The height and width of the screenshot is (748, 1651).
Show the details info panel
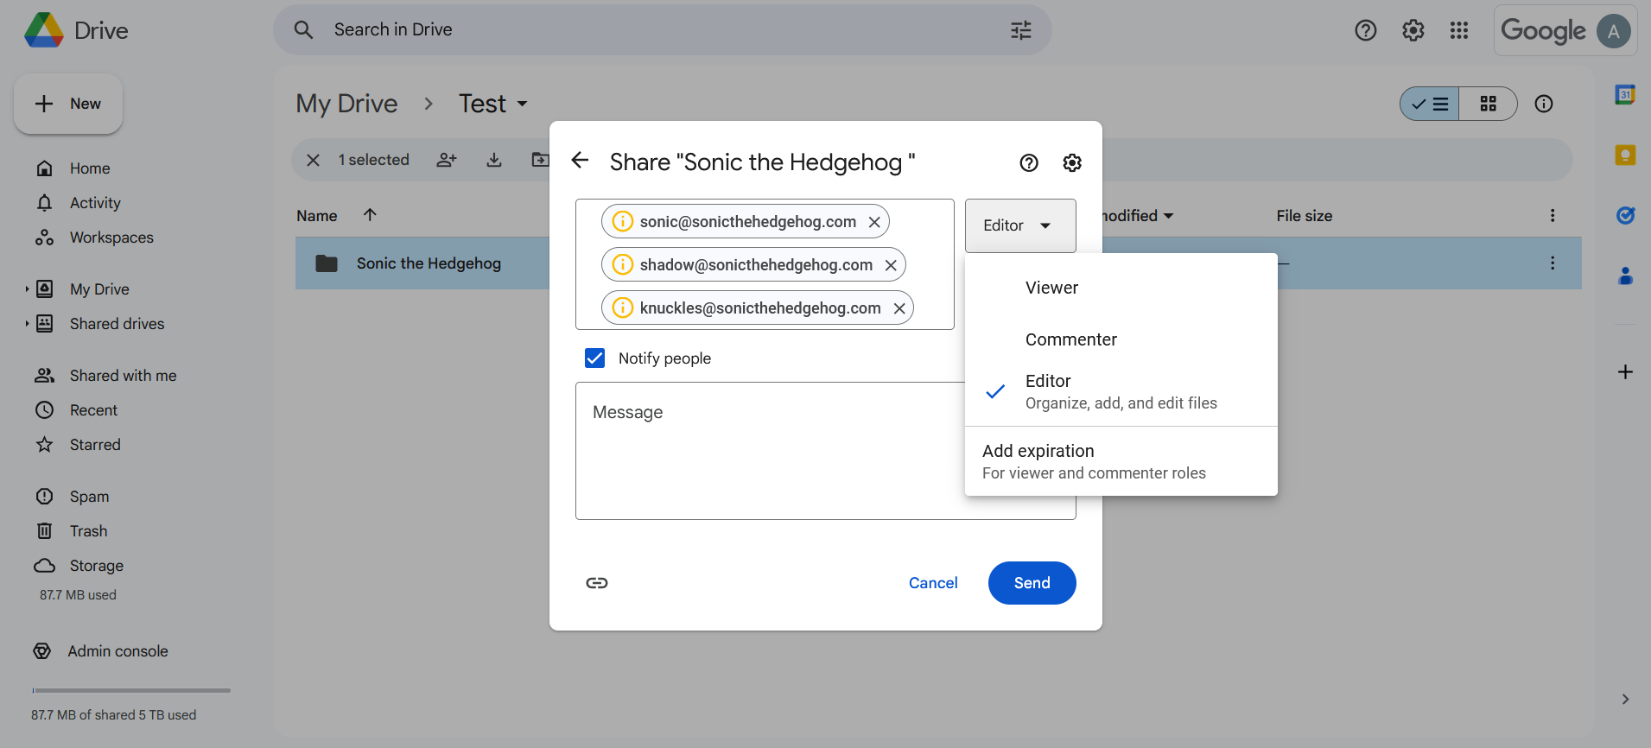point(1544,104)
